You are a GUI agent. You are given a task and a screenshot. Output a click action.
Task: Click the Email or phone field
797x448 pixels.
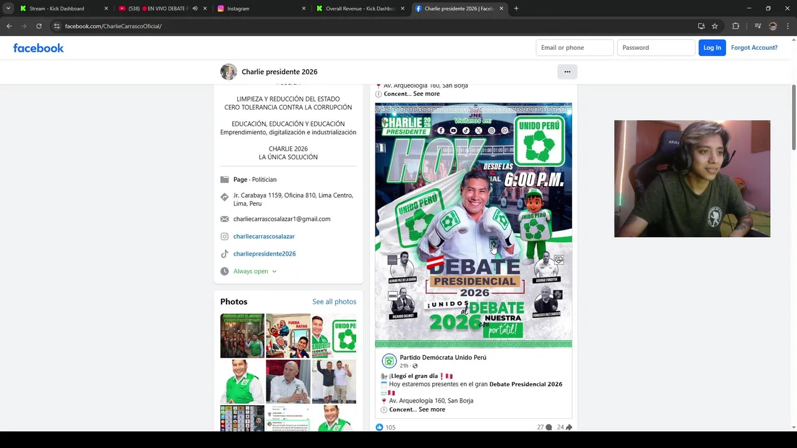point(575,48)
